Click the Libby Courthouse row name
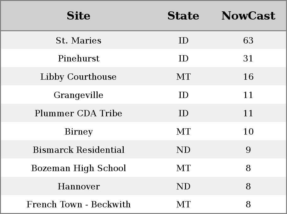287x214 pixels. 79,77
